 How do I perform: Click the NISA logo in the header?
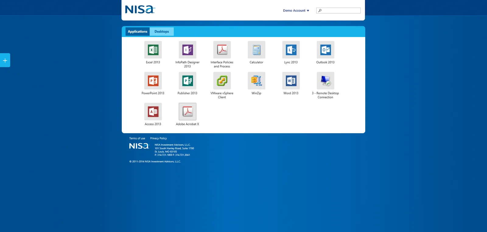(x=140, y=9)
